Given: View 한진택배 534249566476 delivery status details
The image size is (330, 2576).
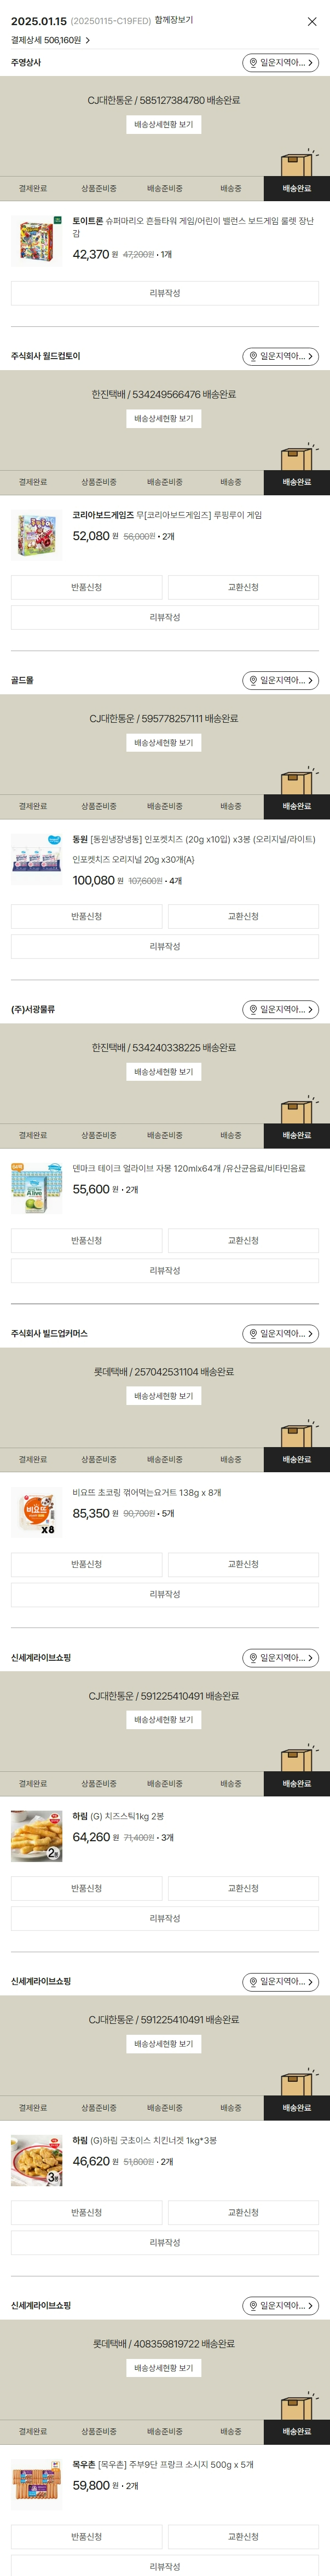Looking at the screenshot, I should click(x=164, y=419).
